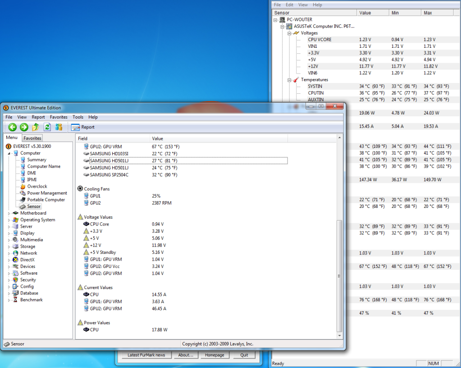Expand the Operating System tree node
461x368 pixels.
point(9,220)
